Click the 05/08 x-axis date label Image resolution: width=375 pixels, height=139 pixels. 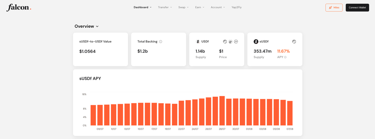[276, 129]
